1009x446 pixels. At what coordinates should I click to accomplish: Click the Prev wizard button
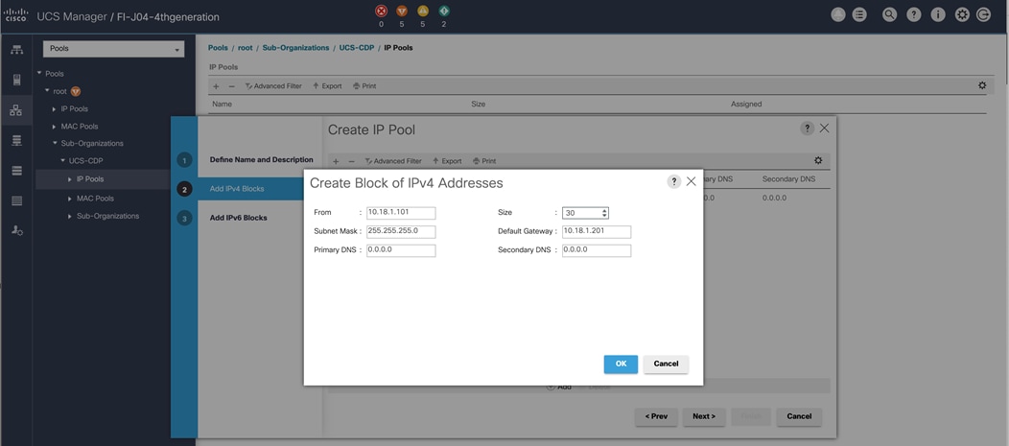coord(656,416)
